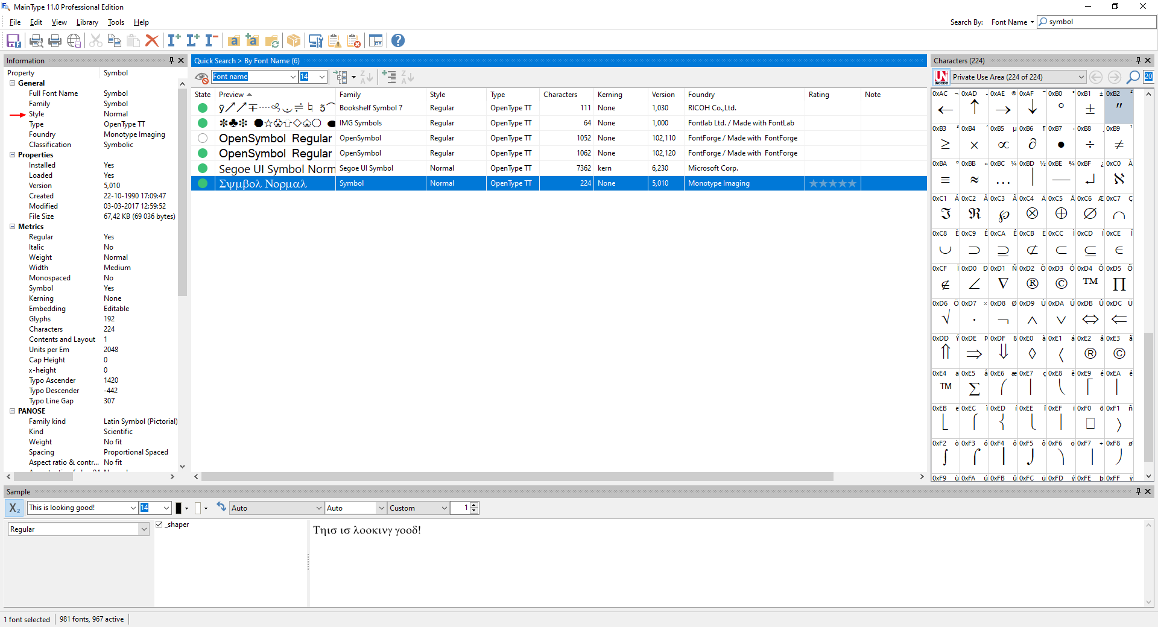Toggle the preview eye icon in font list

[201, 77]
